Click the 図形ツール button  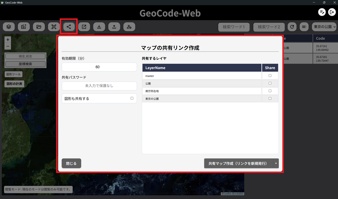[13, 74]
